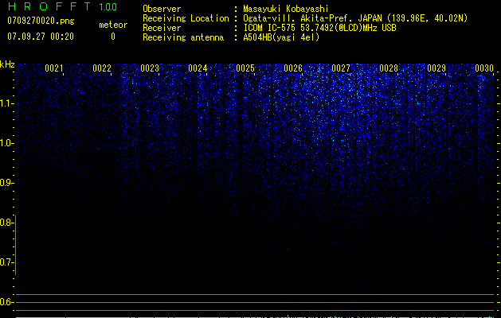Click the 0.7 kHz axis label
The height and width of the screenshot is (318, 501).
pos(6,262)
